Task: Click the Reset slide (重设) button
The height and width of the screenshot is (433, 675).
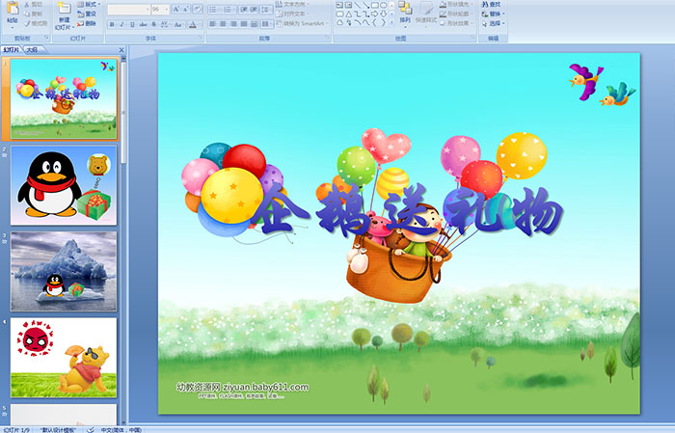Action: click(x=87, y=14)
